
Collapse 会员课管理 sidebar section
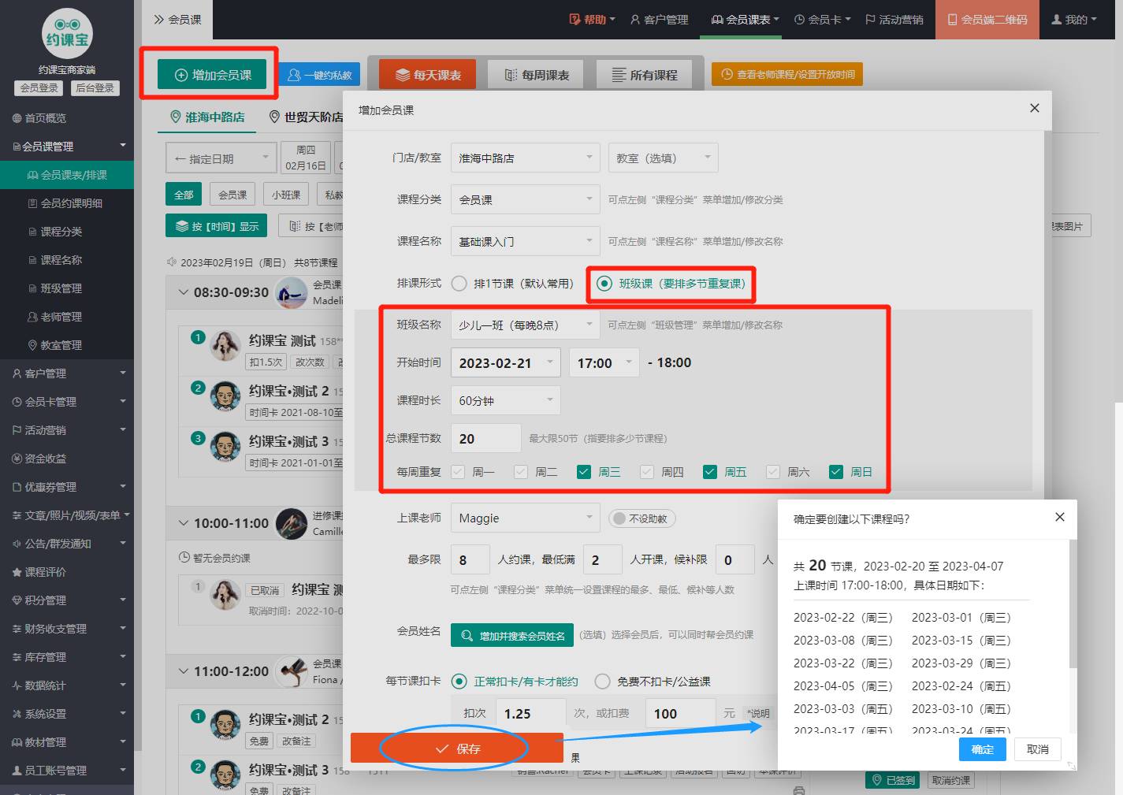[67, 147]
